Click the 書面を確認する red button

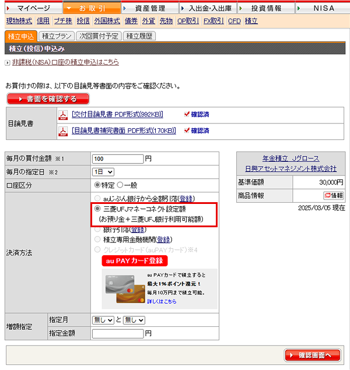click(48, 98)
